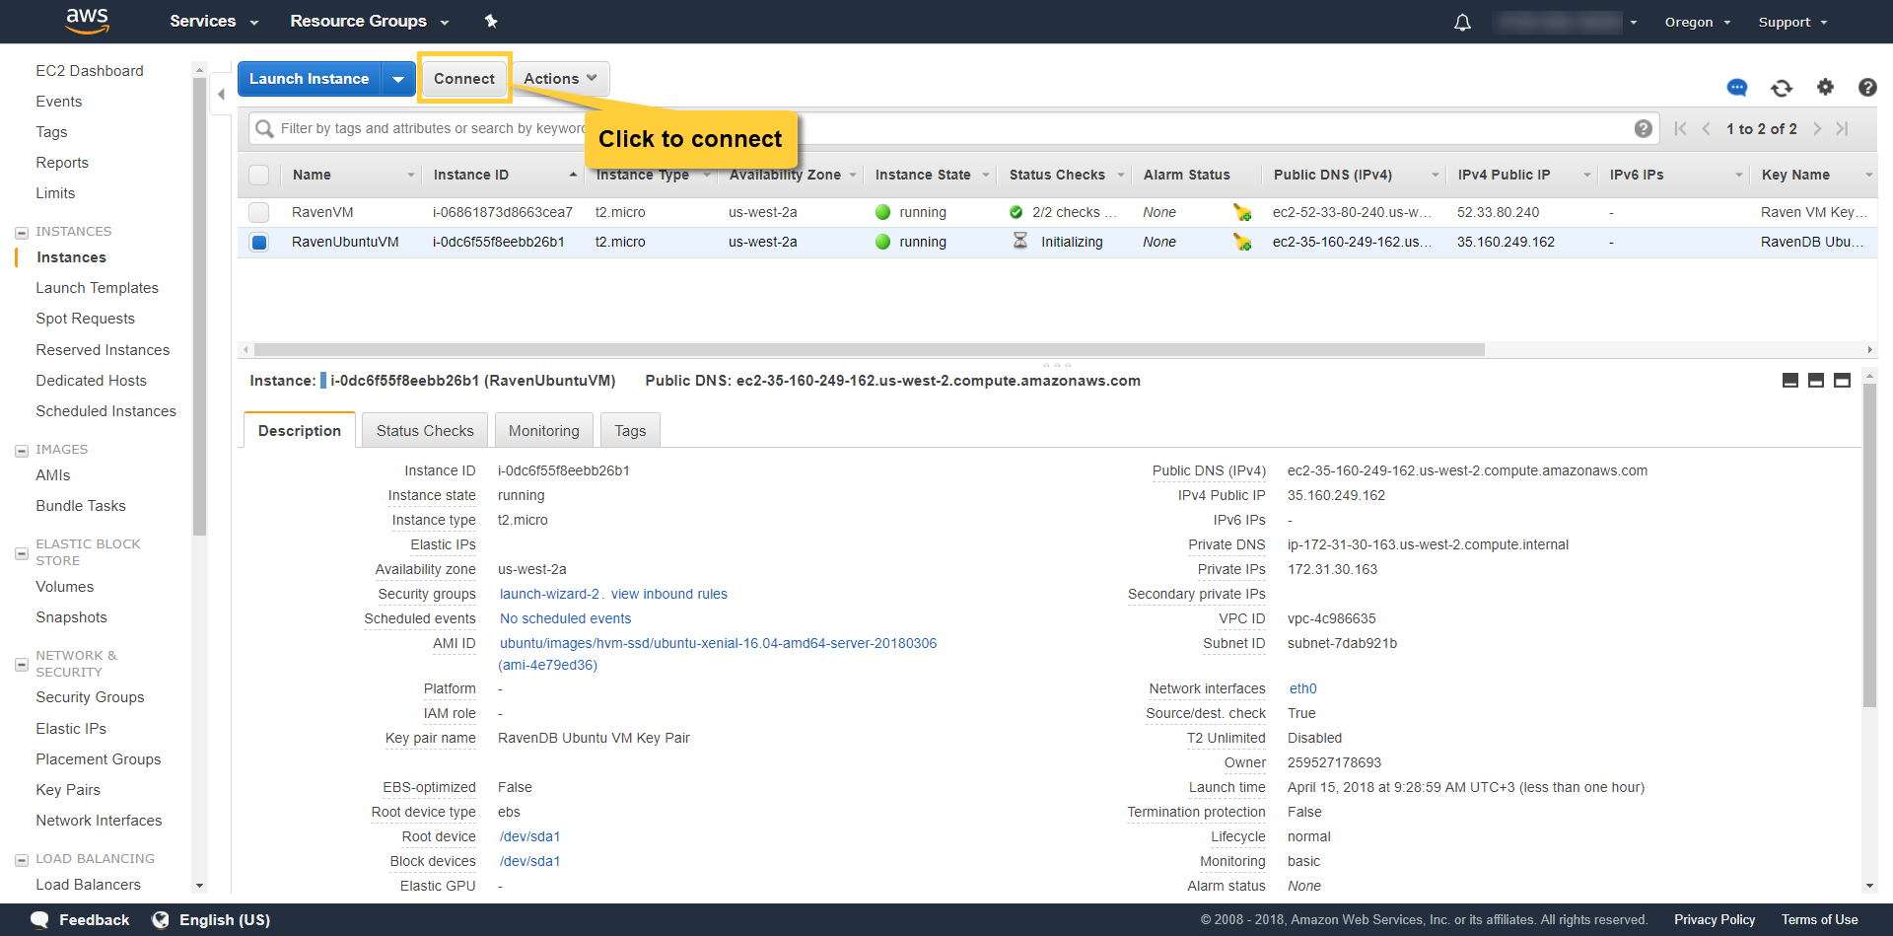Collapse the INSTANCES sidebar section
The image size is (1893, 936).
[x=22, y=233]
